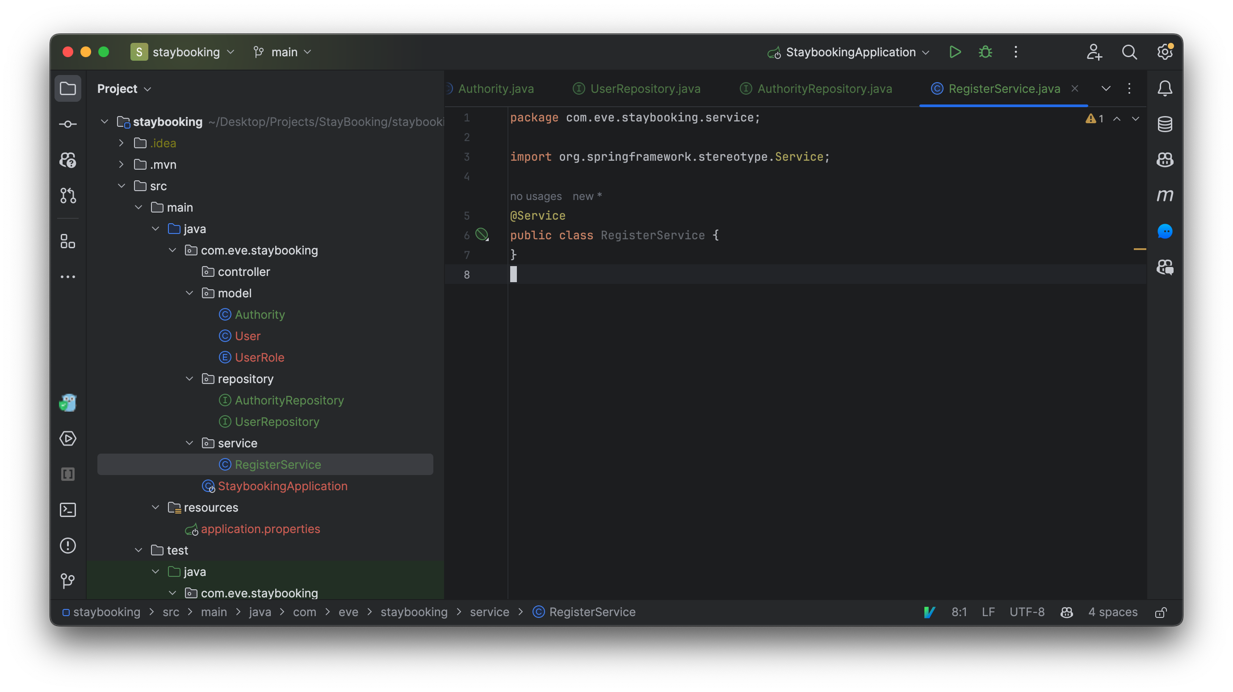Open the Commit tool window
Viewport: 1233px width, 692px height.
[67, 125]
